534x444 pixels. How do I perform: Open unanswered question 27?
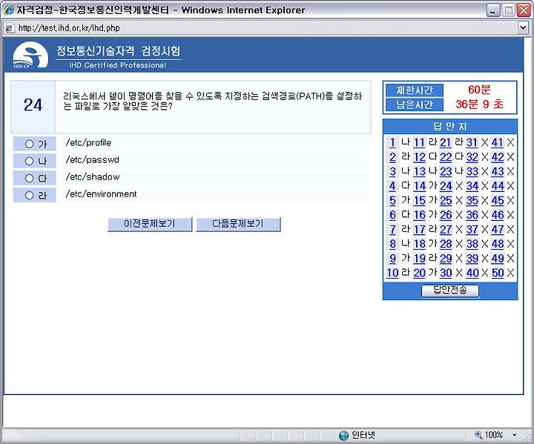446,230
